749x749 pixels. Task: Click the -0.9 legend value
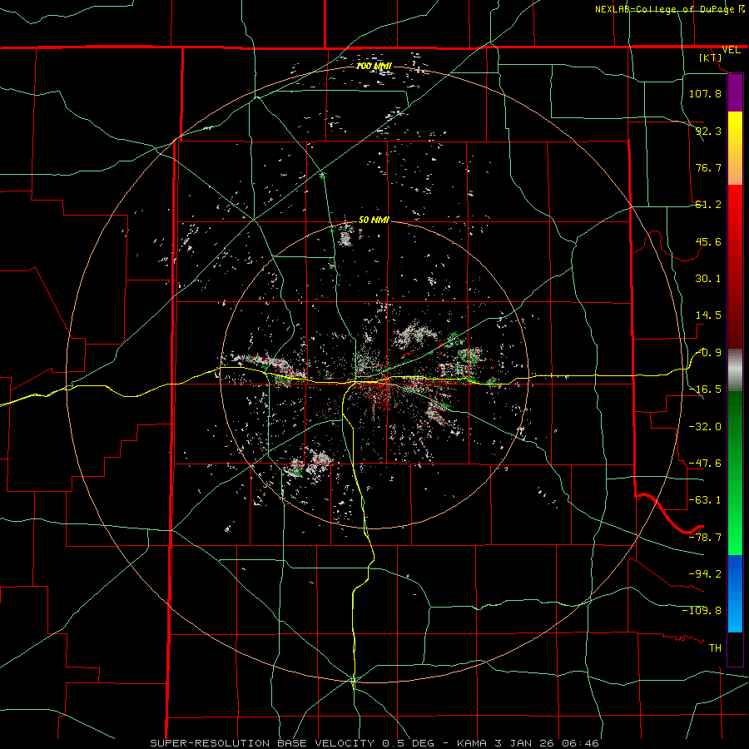point(708,353)
